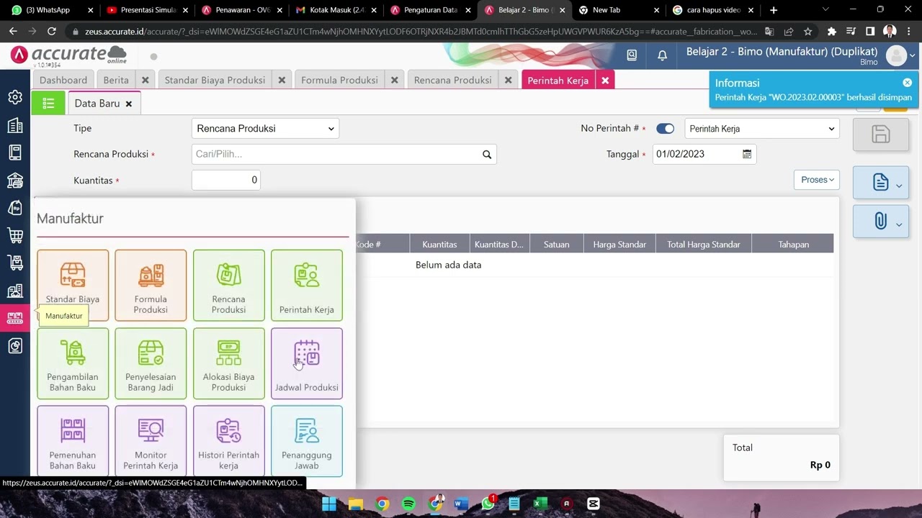Open the user profile avatar menu
922x518 pixels.
click(x=897, y=55)
